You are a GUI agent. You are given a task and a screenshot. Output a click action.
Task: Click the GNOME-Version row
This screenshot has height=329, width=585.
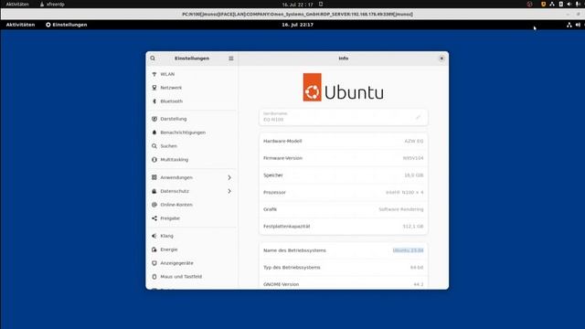tap(344, 284)
